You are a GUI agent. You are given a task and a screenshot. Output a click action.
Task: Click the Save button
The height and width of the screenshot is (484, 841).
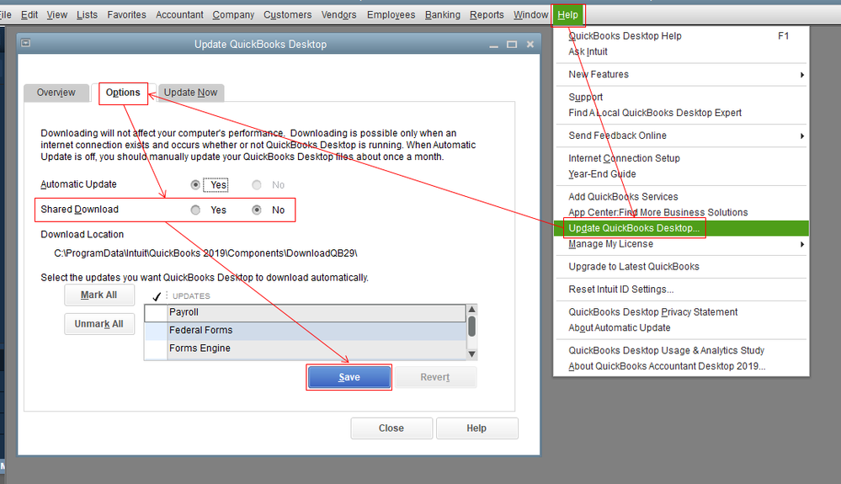point(349,377)
